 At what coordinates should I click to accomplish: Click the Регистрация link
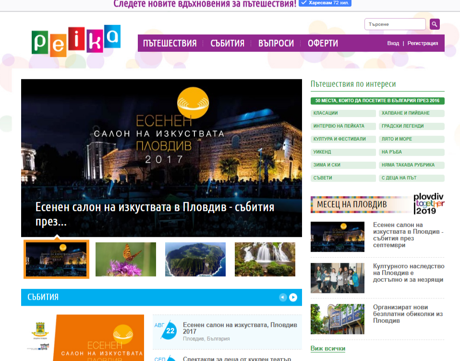(423, 43)
